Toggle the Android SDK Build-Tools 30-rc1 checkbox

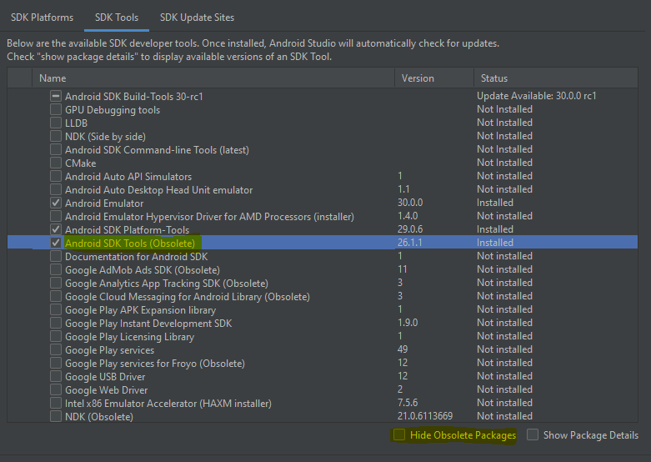56,97
